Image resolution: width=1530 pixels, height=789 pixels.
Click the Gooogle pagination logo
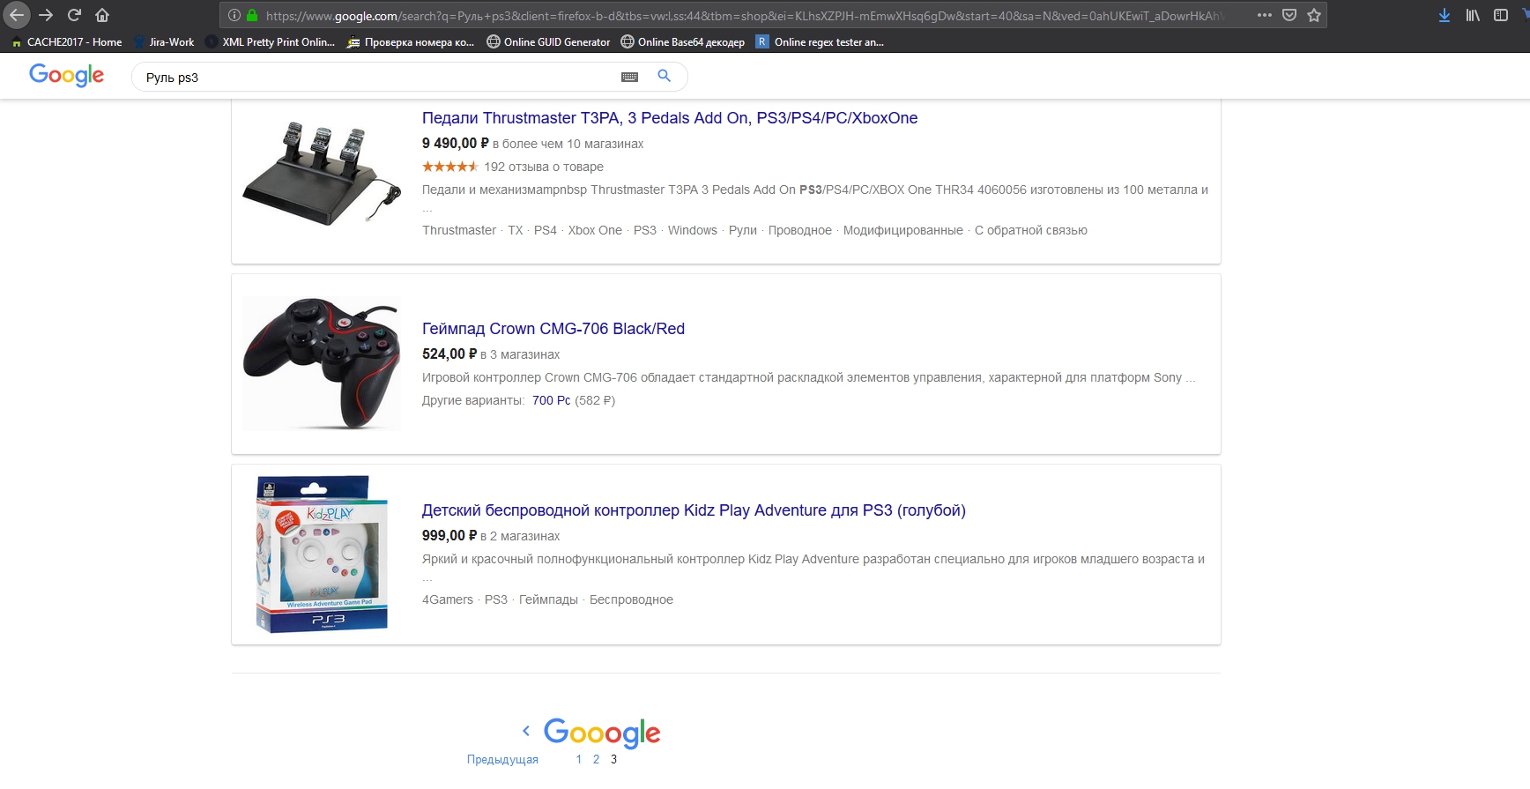[x=602, y=733]
